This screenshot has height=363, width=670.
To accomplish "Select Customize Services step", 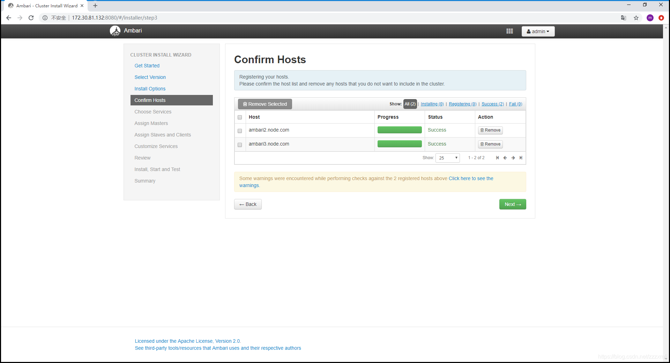I will 156,146.
